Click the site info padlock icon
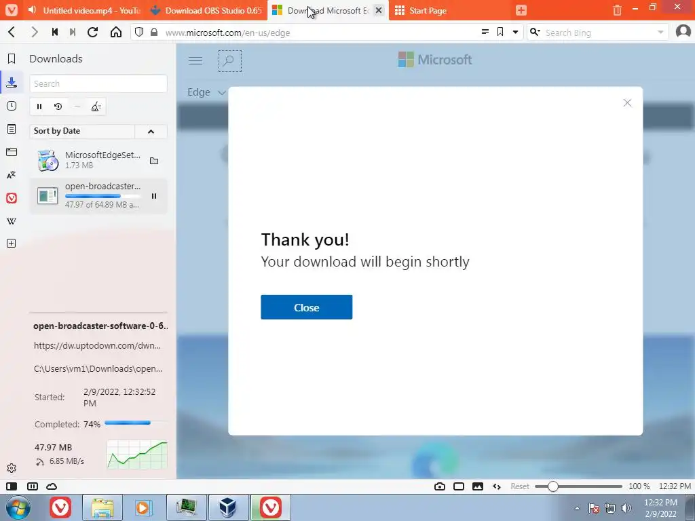This screenshot has width=695, height=521. pyautogui.click(x=154, y=32)
